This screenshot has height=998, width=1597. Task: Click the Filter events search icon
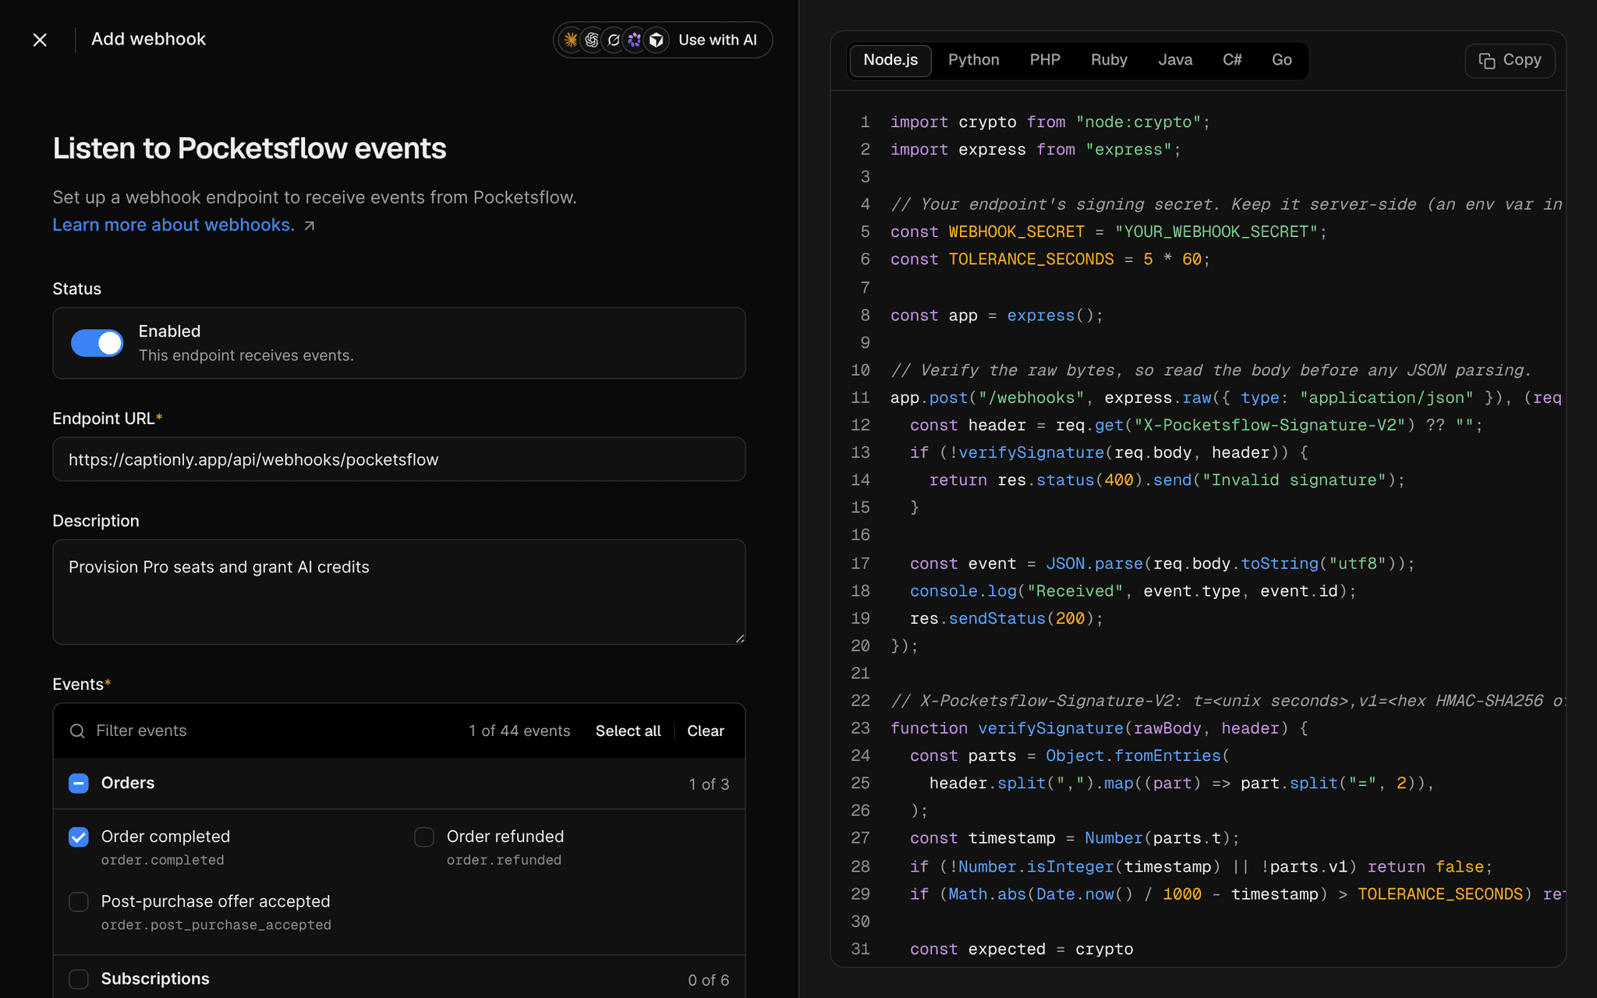point(77,731)
